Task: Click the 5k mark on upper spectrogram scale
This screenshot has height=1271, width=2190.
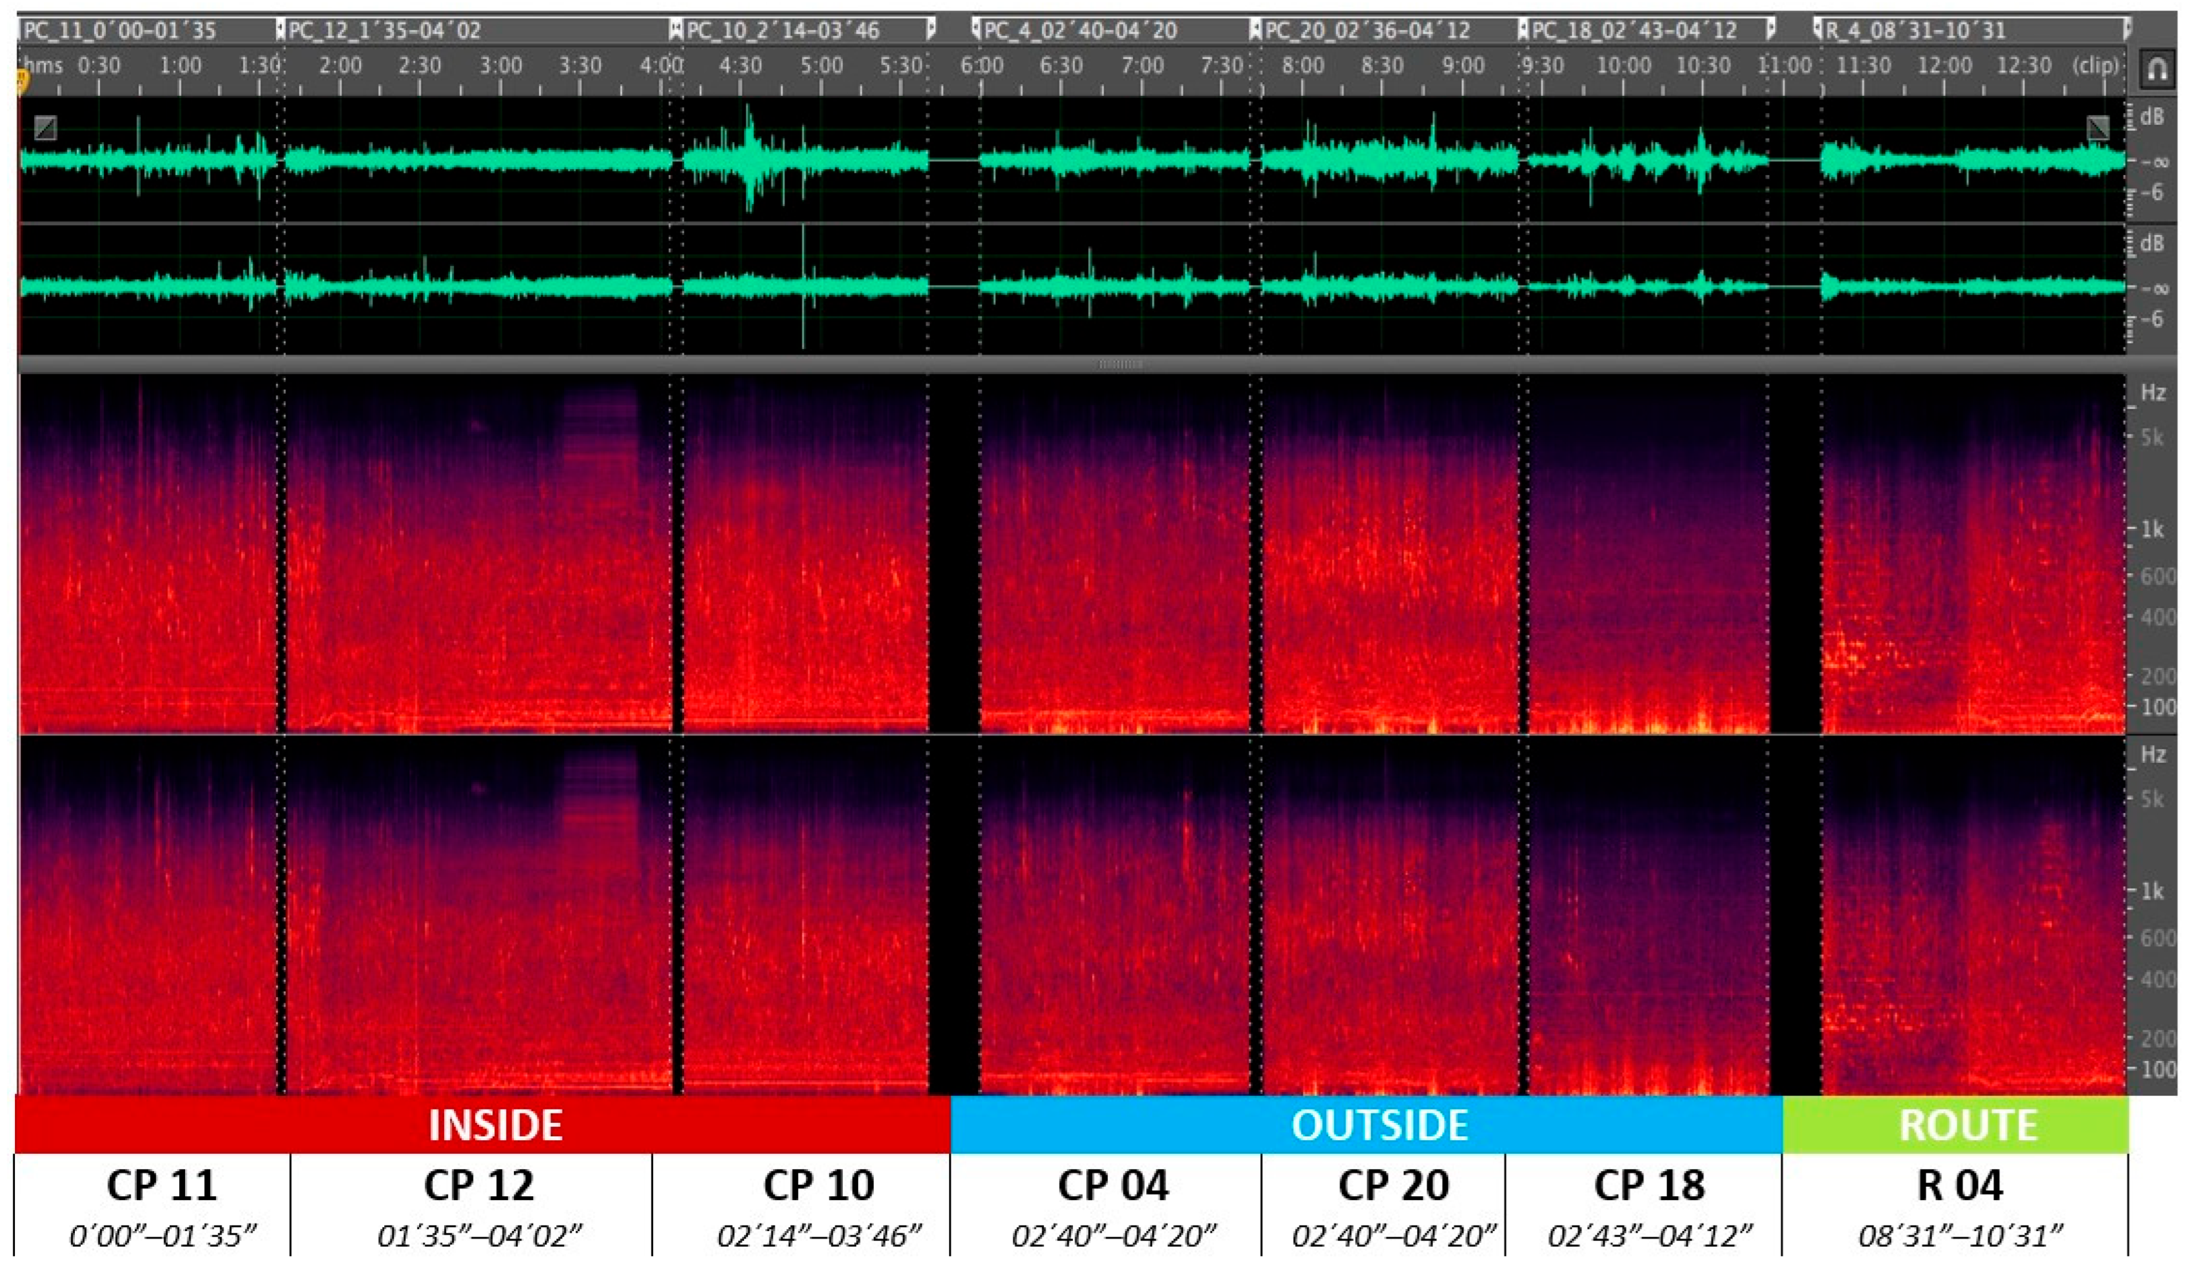Action: click(x=2153, y=437)
